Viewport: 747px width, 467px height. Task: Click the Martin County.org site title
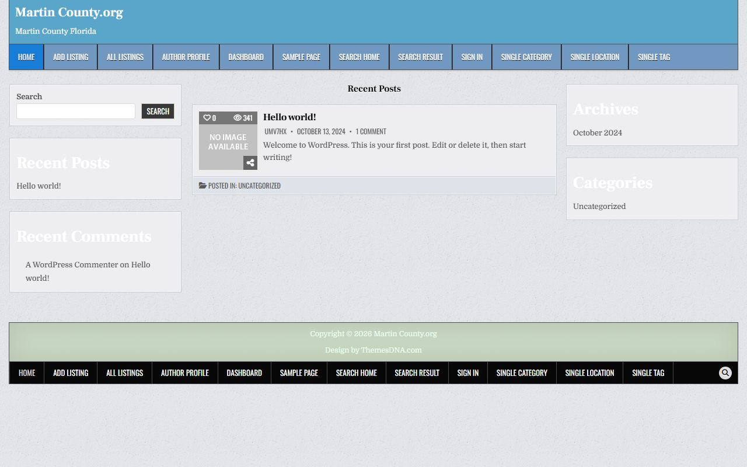tap(69, 12)
